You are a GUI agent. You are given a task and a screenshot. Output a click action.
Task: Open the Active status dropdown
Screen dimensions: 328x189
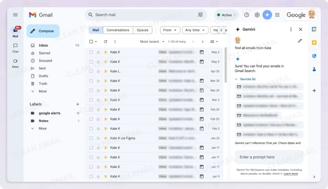(x=227, y=15)
